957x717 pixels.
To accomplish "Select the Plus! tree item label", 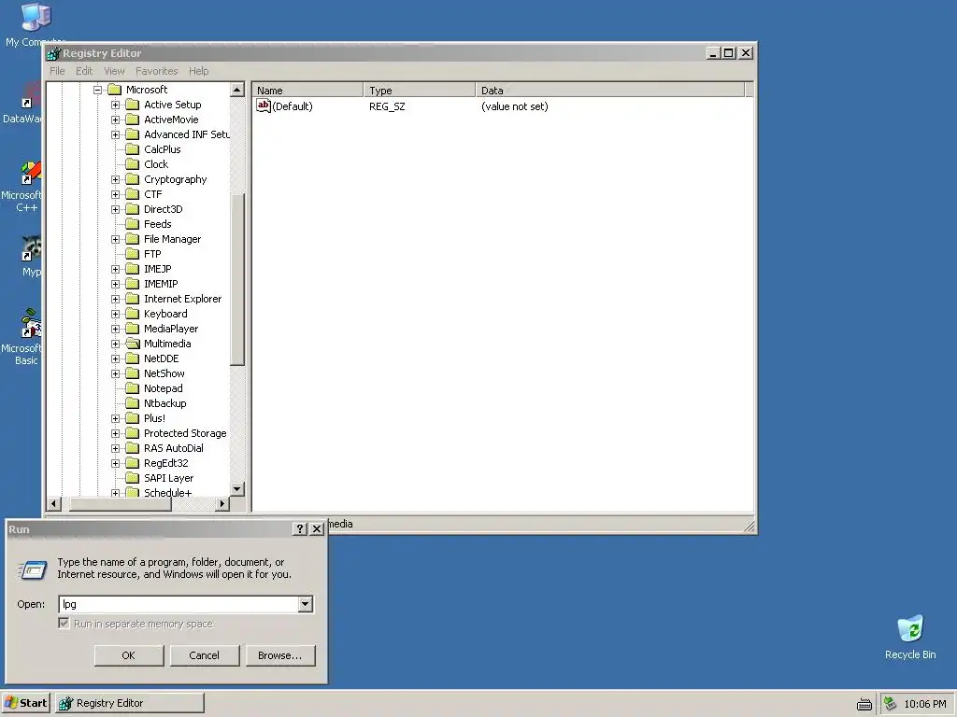I will coord(154,418).
